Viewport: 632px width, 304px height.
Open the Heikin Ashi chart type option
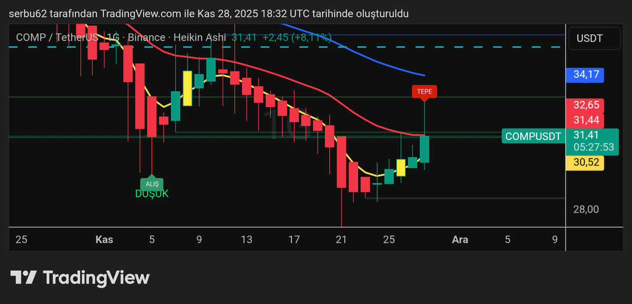pyautogui.click(x=200, y=37)
